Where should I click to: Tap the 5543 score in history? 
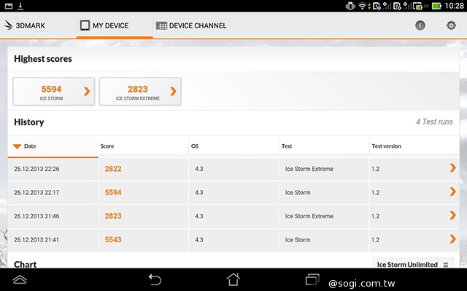click(113, 239)
